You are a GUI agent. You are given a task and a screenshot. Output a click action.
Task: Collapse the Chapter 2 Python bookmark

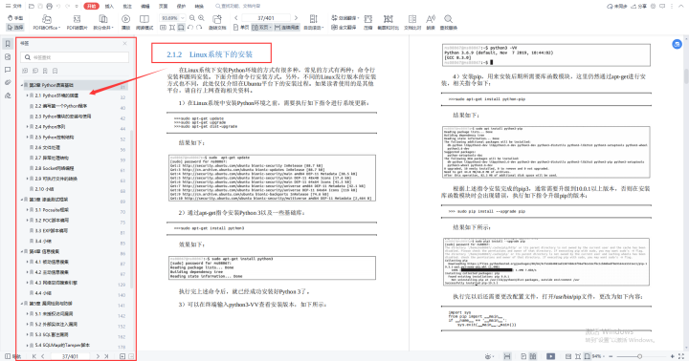pos(22,85)
